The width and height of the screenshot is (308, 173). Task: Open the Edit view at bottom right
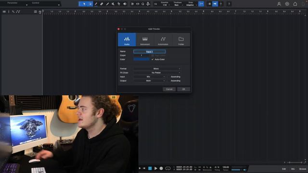coord(284,169)
